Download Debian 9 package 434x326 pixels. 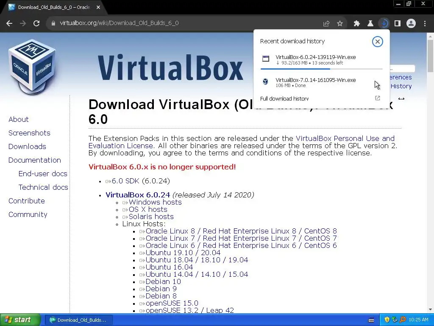point(161,289)
